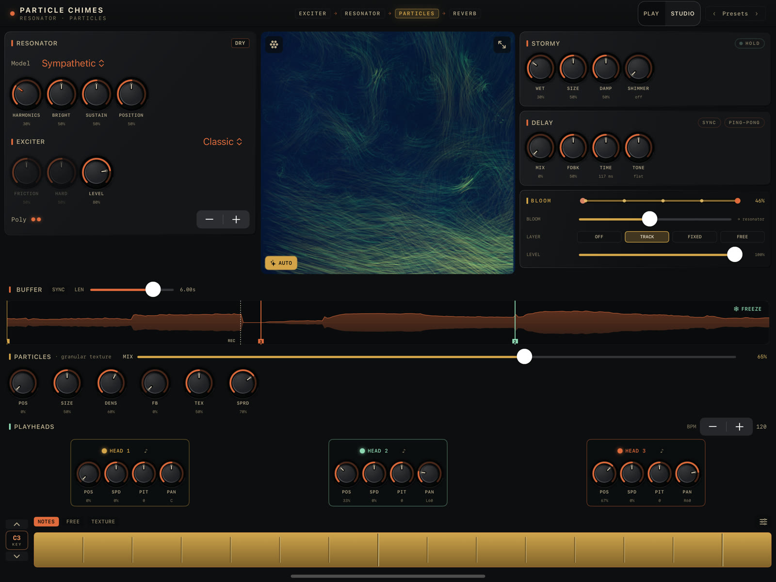Image resolution: width=776 pixels, height=582 pixels.
Task: Lower the BPM with the minus button
Action: (712, 427)
